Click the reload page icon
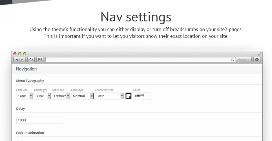The width and height of the screenshot is (272, 141). pos(233,60)
